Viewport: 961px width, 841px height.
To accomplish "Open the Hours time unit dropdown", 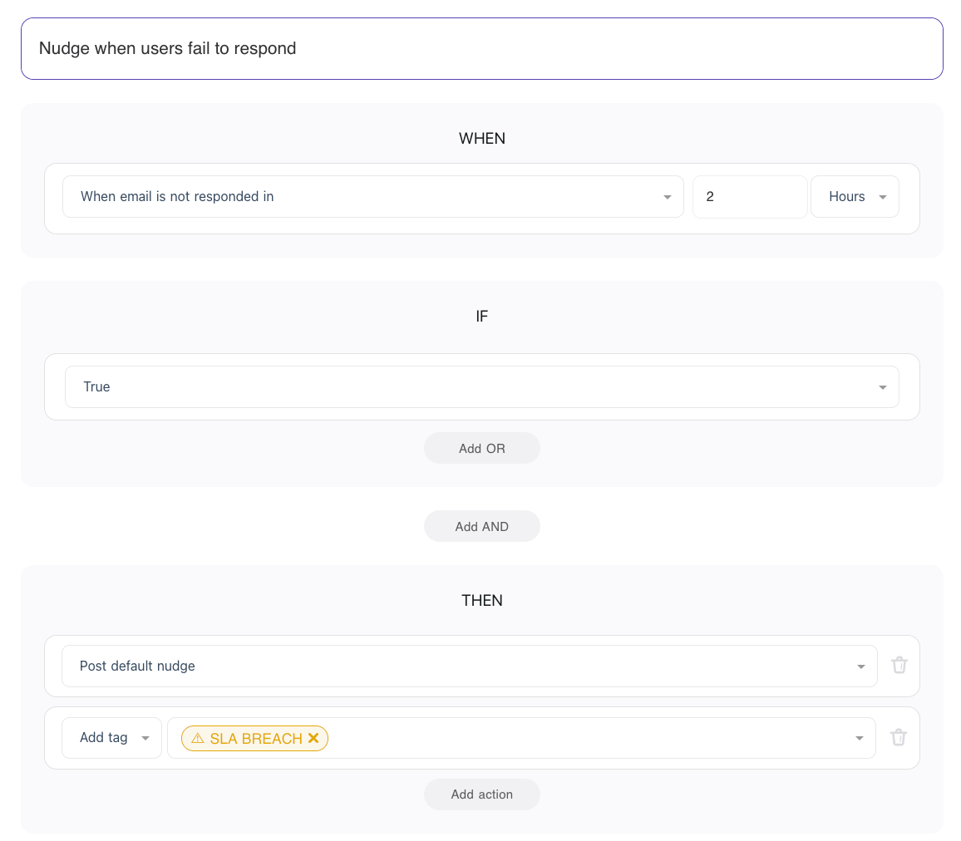I will point(848,197).
